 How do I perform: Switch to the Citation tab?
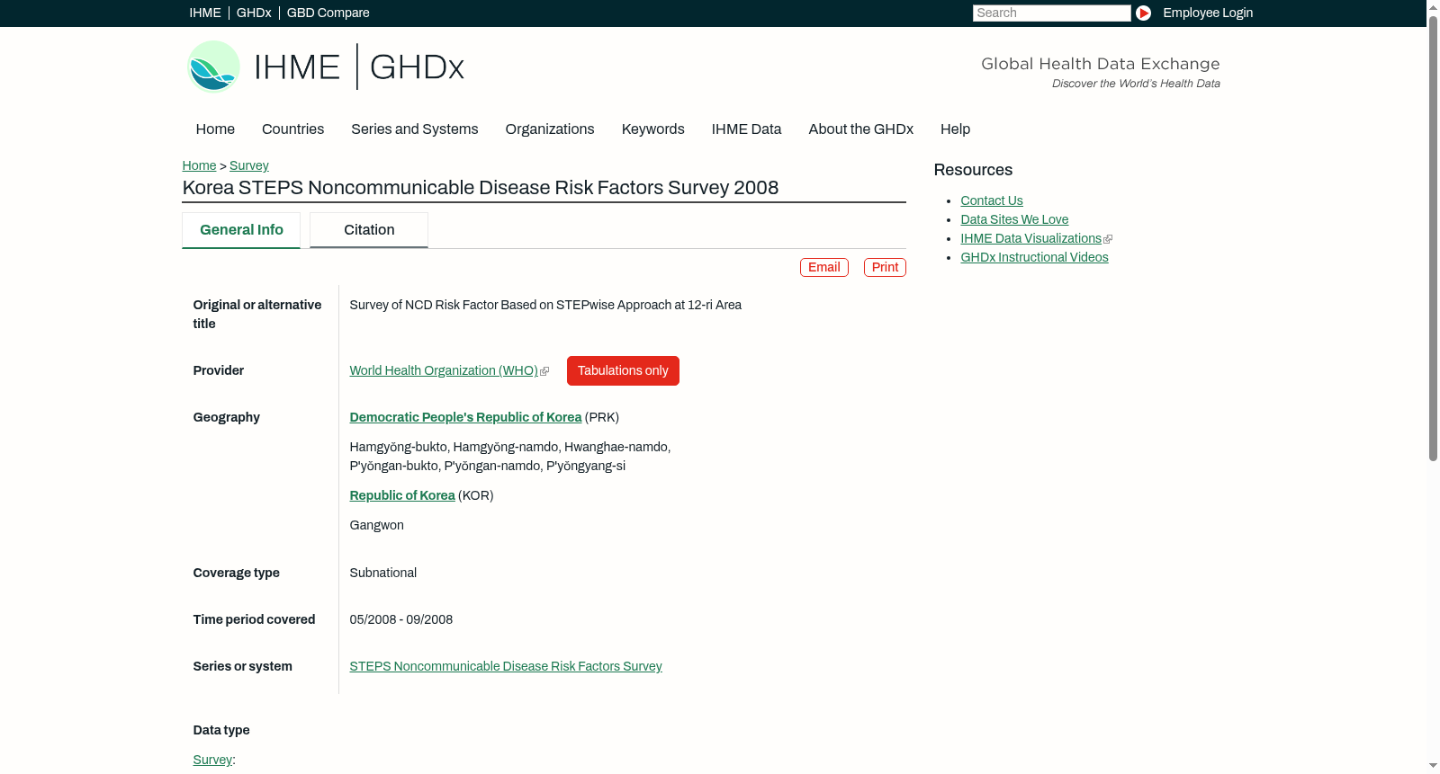pyautogui.click(x=369, y=230)
